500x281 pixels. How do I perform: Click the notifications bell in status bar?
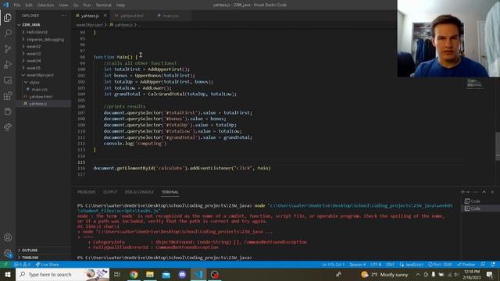[x=493, y=265]
